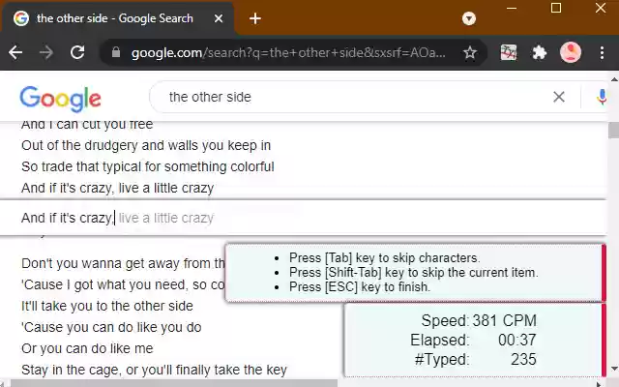The height and width of the screenshot is (387, 619).
Task: Open the Chrome three-dot menu
Action: pyautogui.click(x=602, y=52)
